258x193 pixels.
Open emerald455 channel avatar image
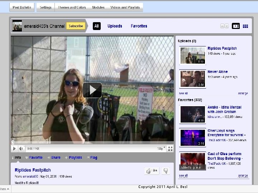pos(17,26)
